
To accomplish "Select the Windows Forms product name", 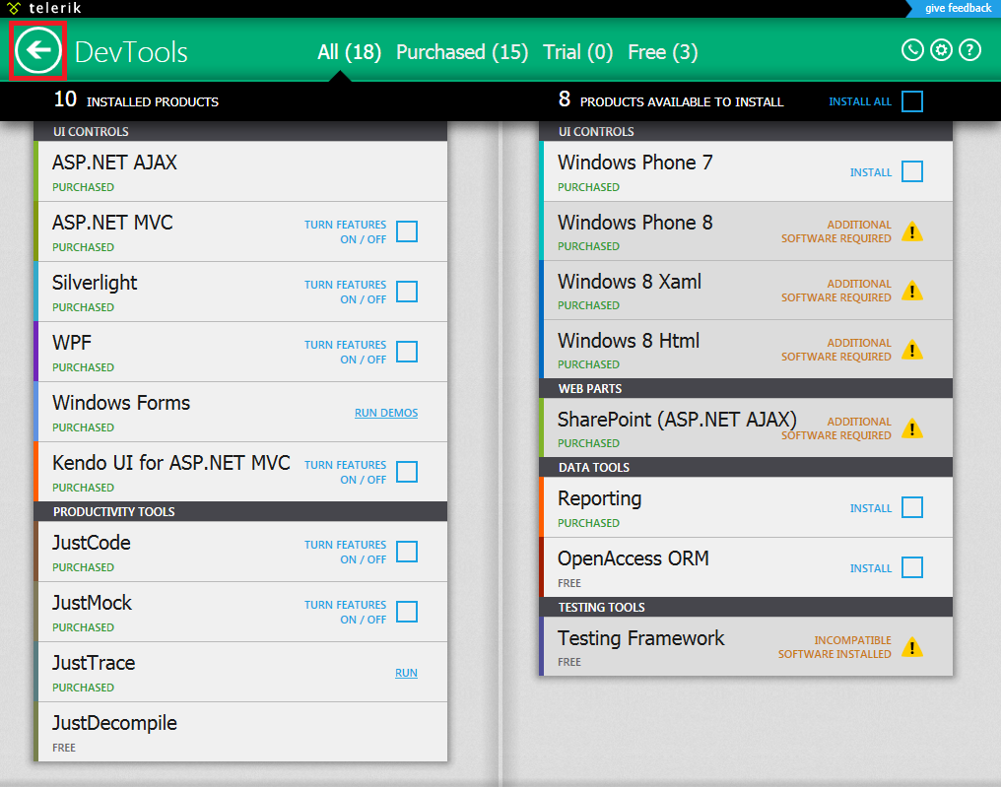I will pos(121,403).
